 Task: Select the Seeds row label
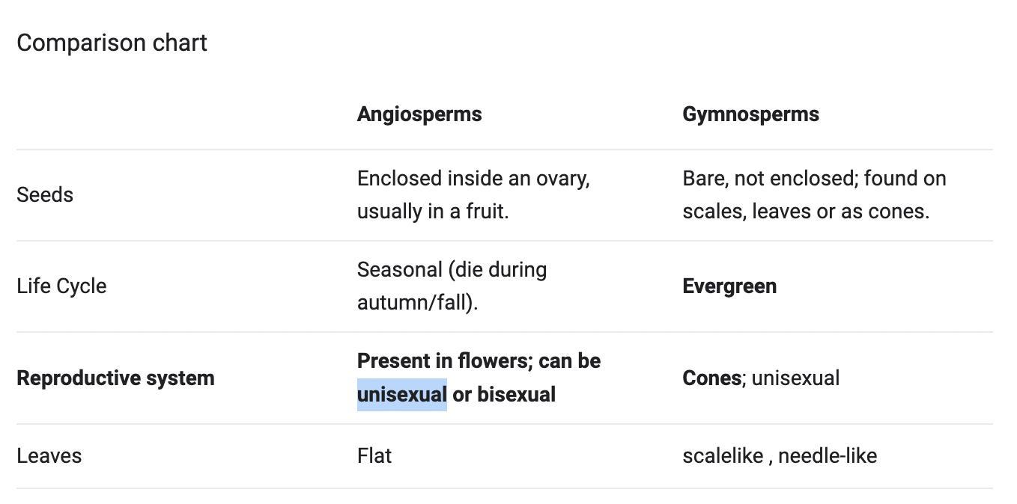tap(45, 194)
